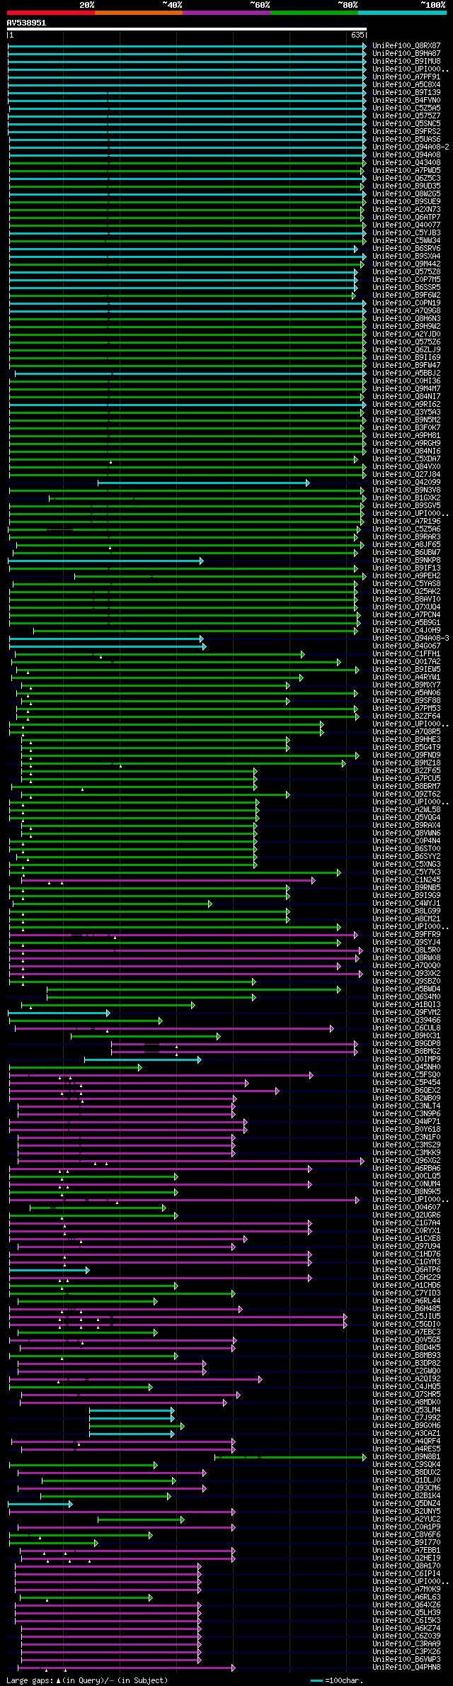Open hit UniRef100_Q9M442
This screenshot has height=1686, width=453.
tap(406, 264)
